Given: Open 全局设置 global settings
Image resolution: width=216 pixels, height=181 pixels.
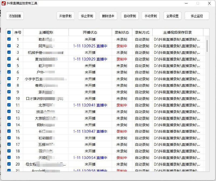Looking at the screenshot, I should coord(172,16).
